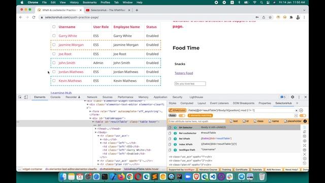Open Zoom from the dock

click(188, 176)
